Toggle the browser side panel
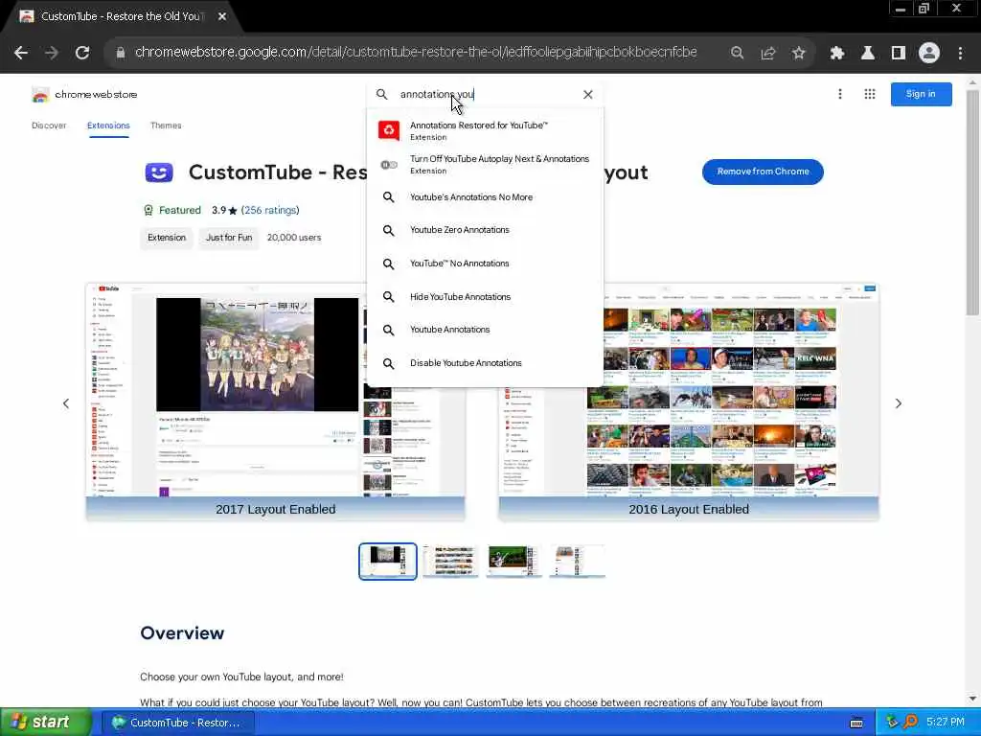 [x=899, y=53]
